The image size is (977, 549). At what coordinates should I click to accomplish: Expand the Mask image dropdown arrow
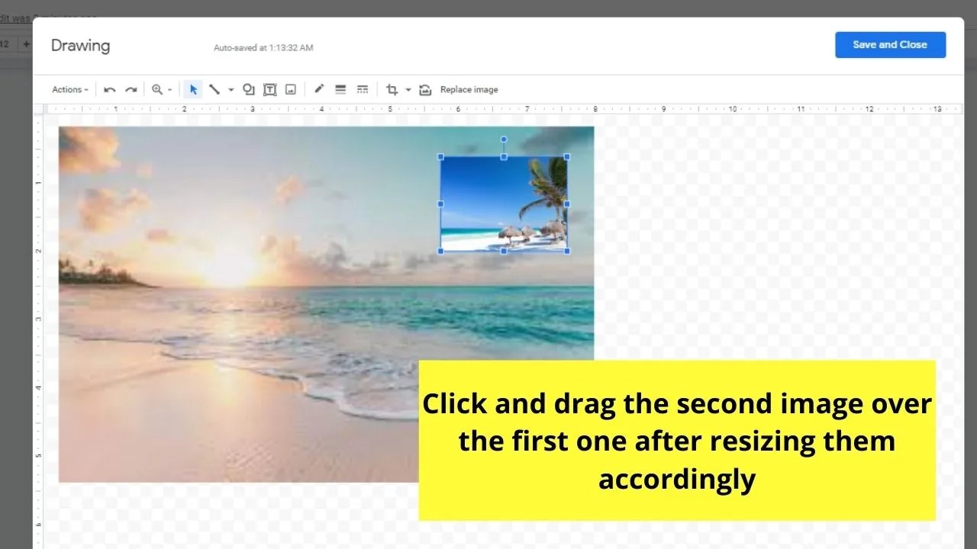coord(407,89)
